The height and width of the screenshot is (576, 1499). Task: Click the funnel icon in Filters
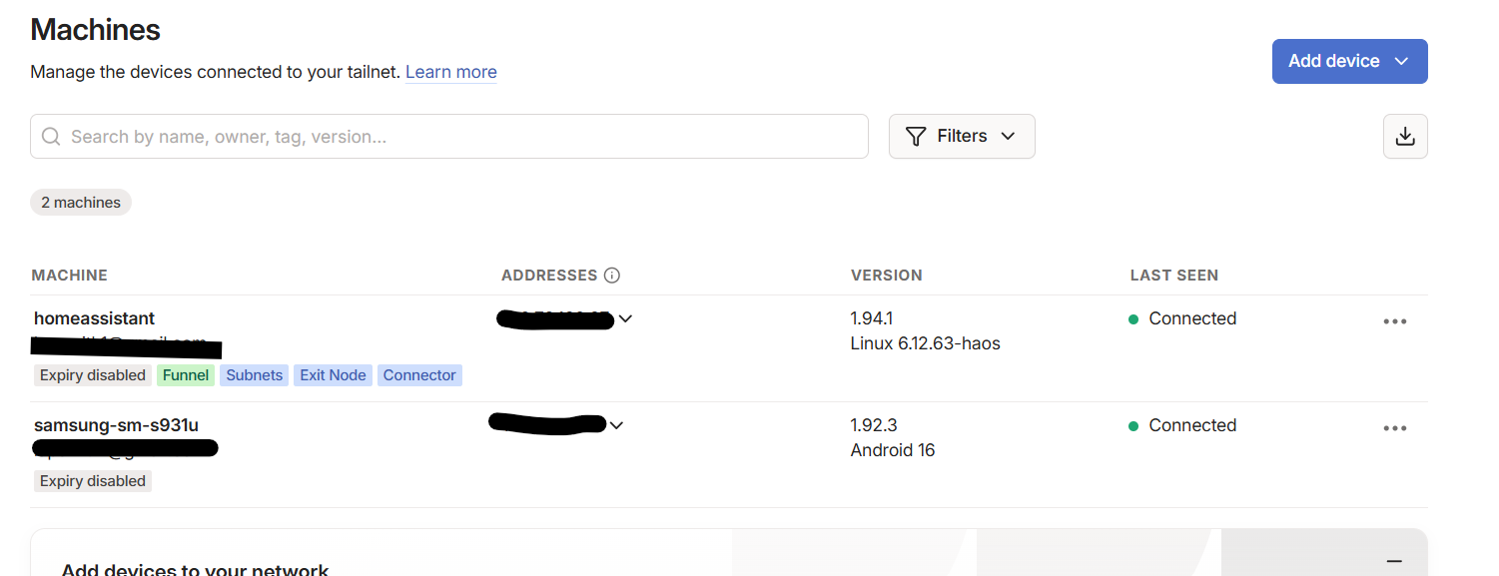915,137
